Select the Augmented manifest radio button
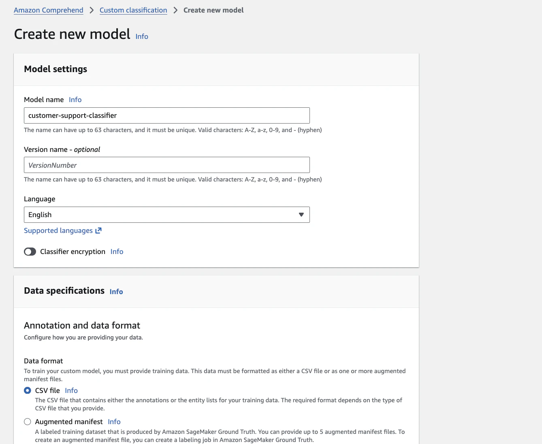 click(x=28, y=422)
